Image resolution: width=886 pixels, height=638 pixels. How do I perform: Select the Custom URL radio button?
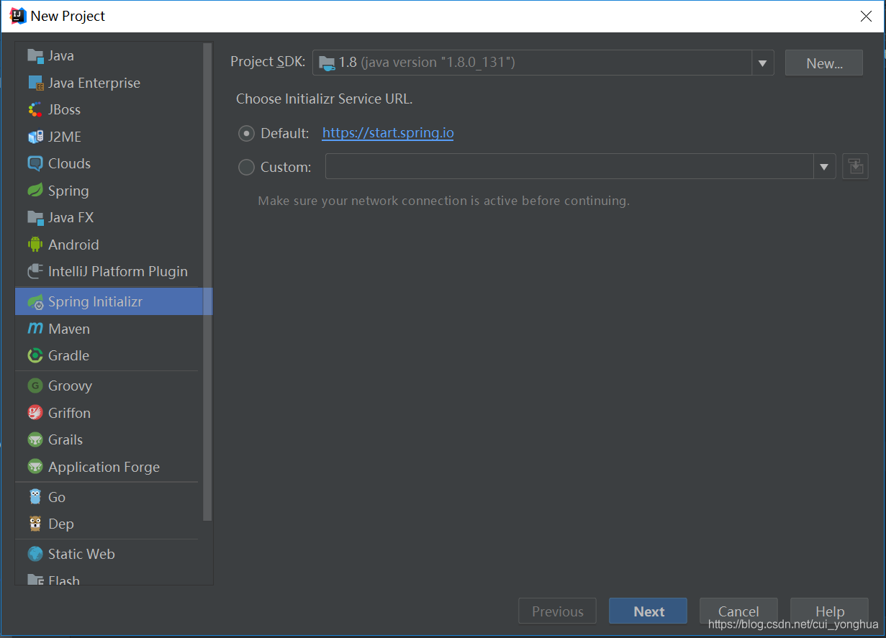[x=246, y=168]
